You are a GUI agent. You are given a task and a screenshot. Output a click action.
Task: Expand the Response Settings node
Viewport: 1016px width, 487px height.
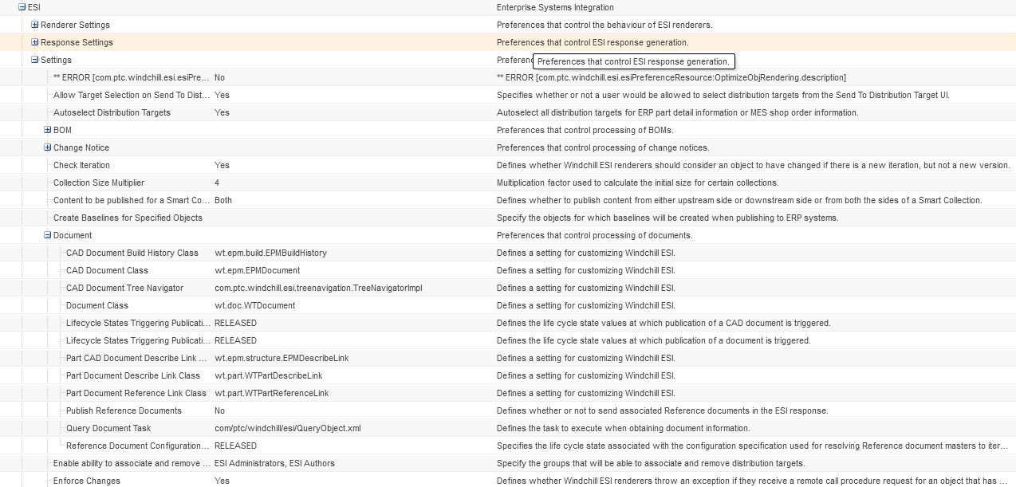click(33, 42)
